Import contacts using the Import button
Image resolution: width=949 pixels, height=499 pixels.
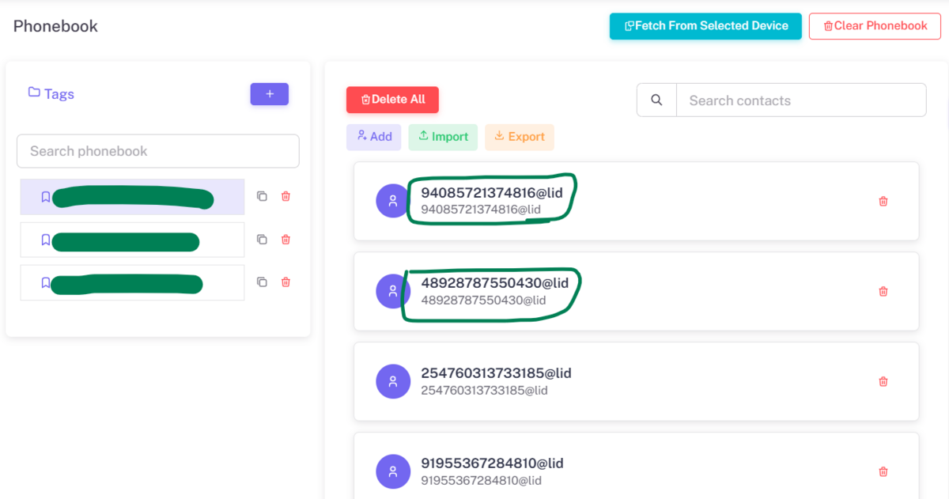[x=443, y=137]
